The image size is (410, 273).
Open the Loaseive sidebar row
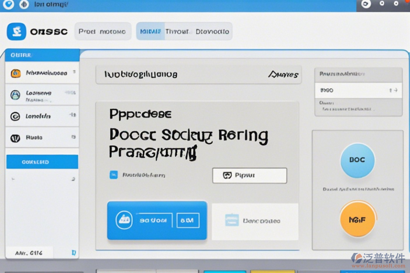tap(42, 95)
